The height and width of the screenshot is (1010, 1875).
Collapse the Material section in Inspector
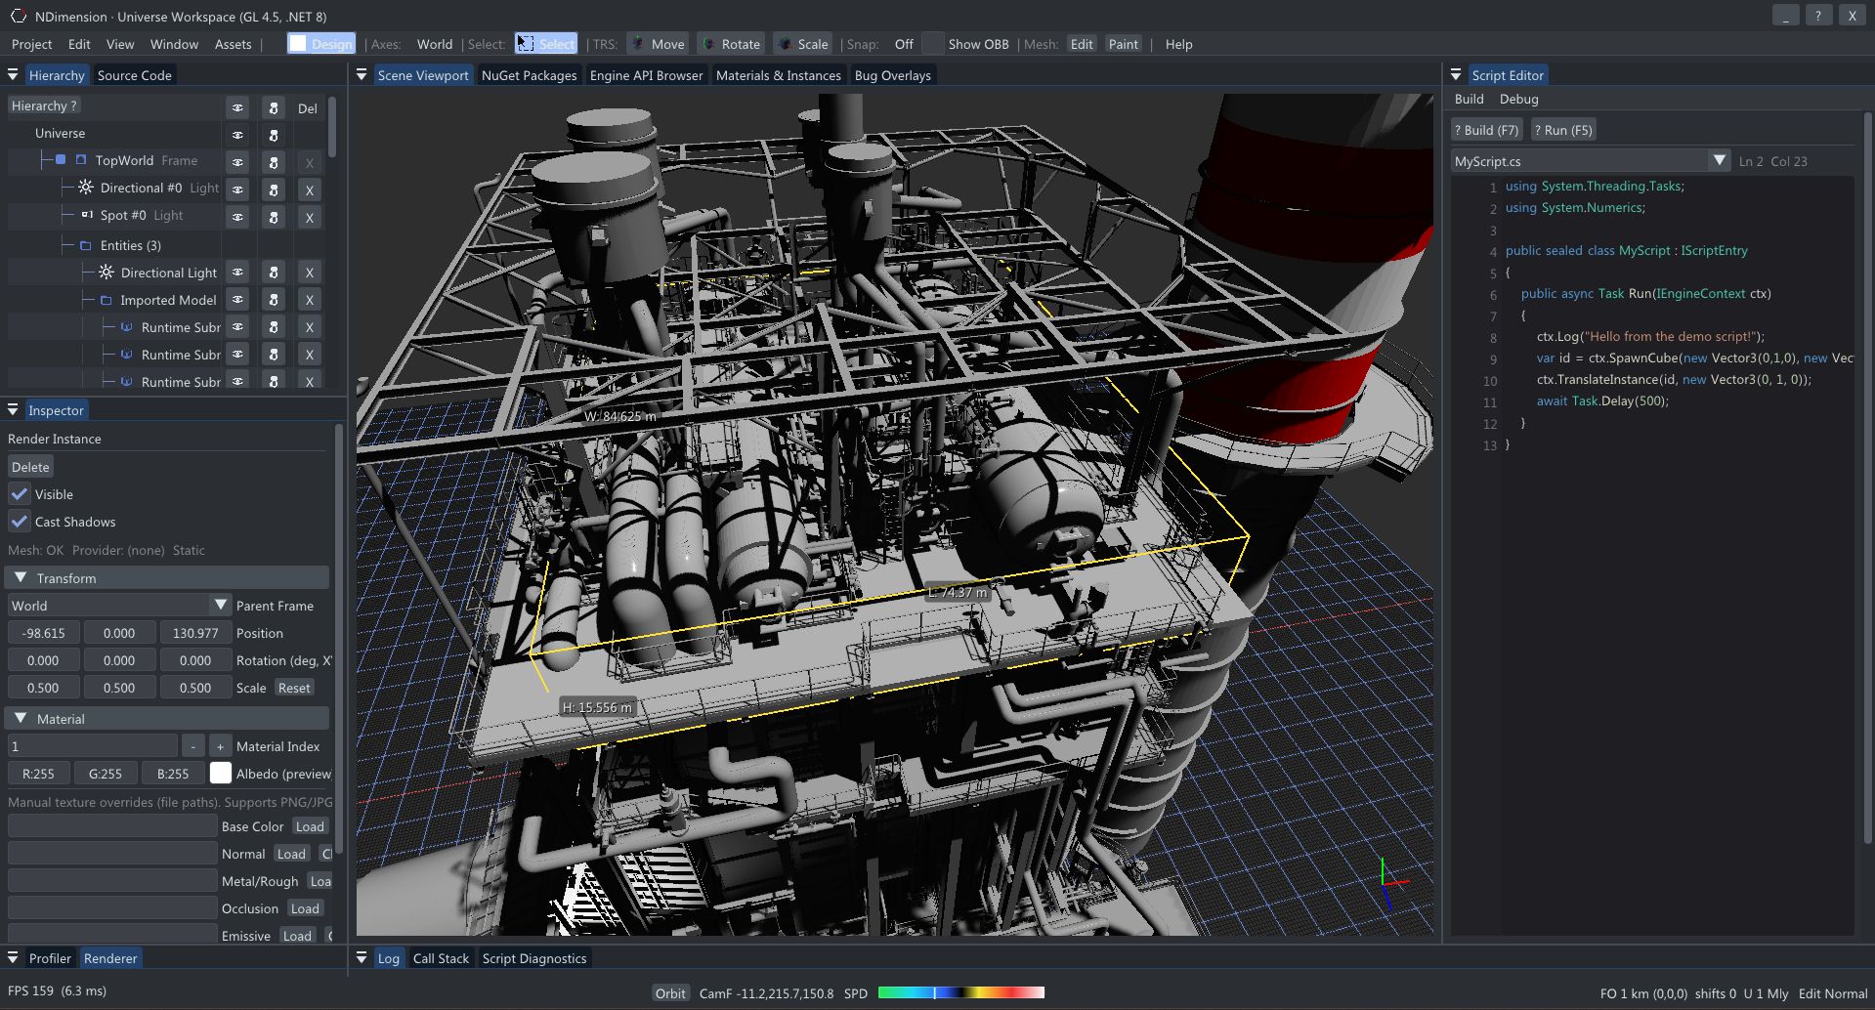click(x=21, y=718)
